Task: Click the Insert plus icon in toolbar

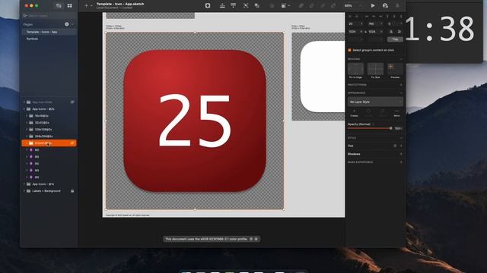Action: pos(86,5)
